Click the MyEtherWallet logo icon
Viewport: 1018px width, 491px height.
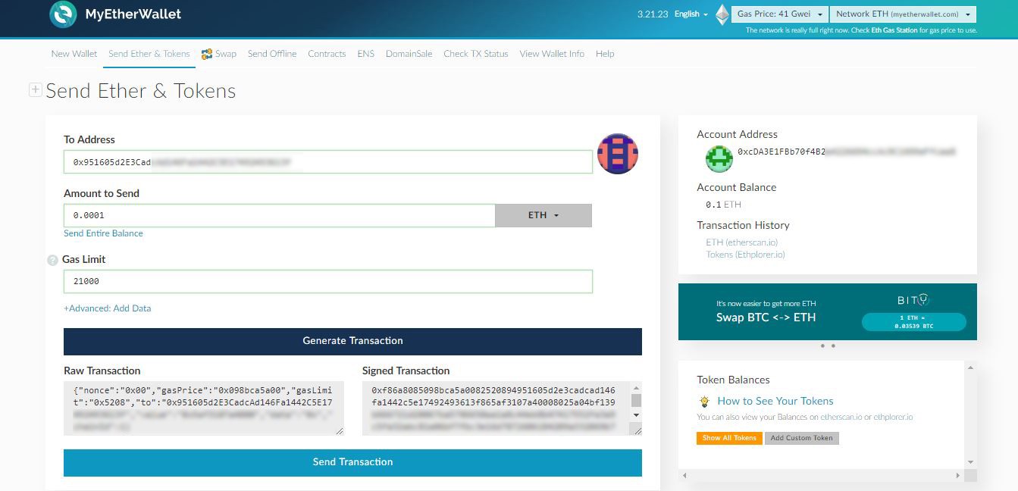tap(63, 14)
